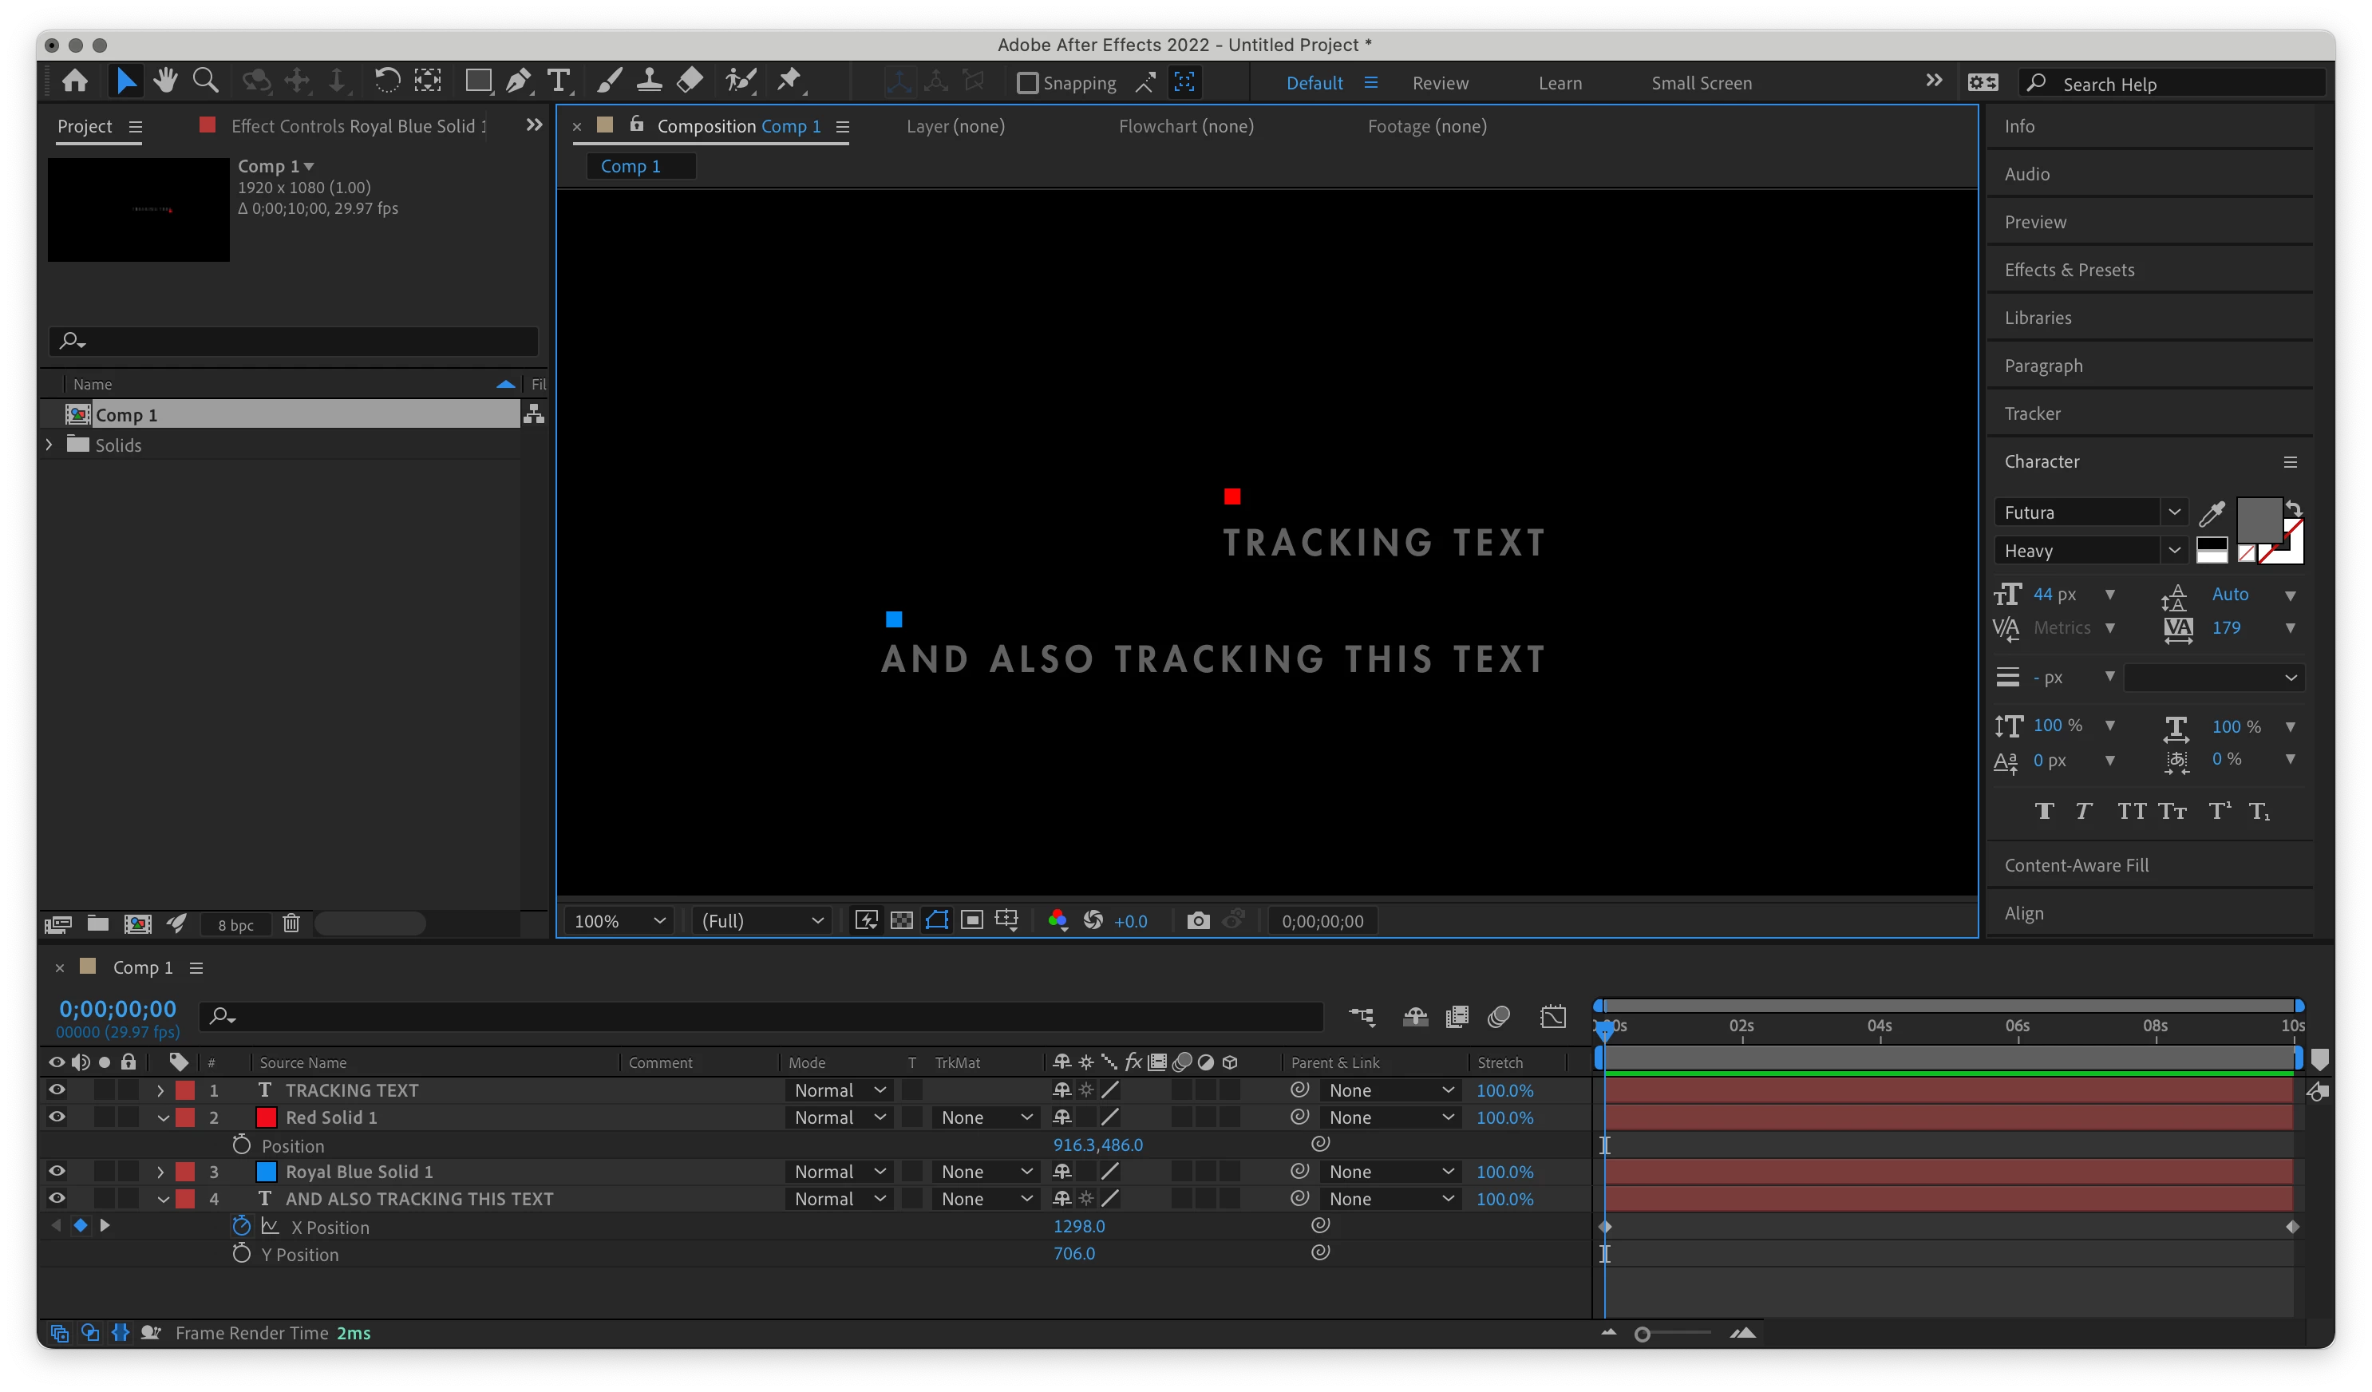The height and width of the screenshot is (1392, 2372).
Task: Delete selected project item with trash icon
Action: [291, 924]
